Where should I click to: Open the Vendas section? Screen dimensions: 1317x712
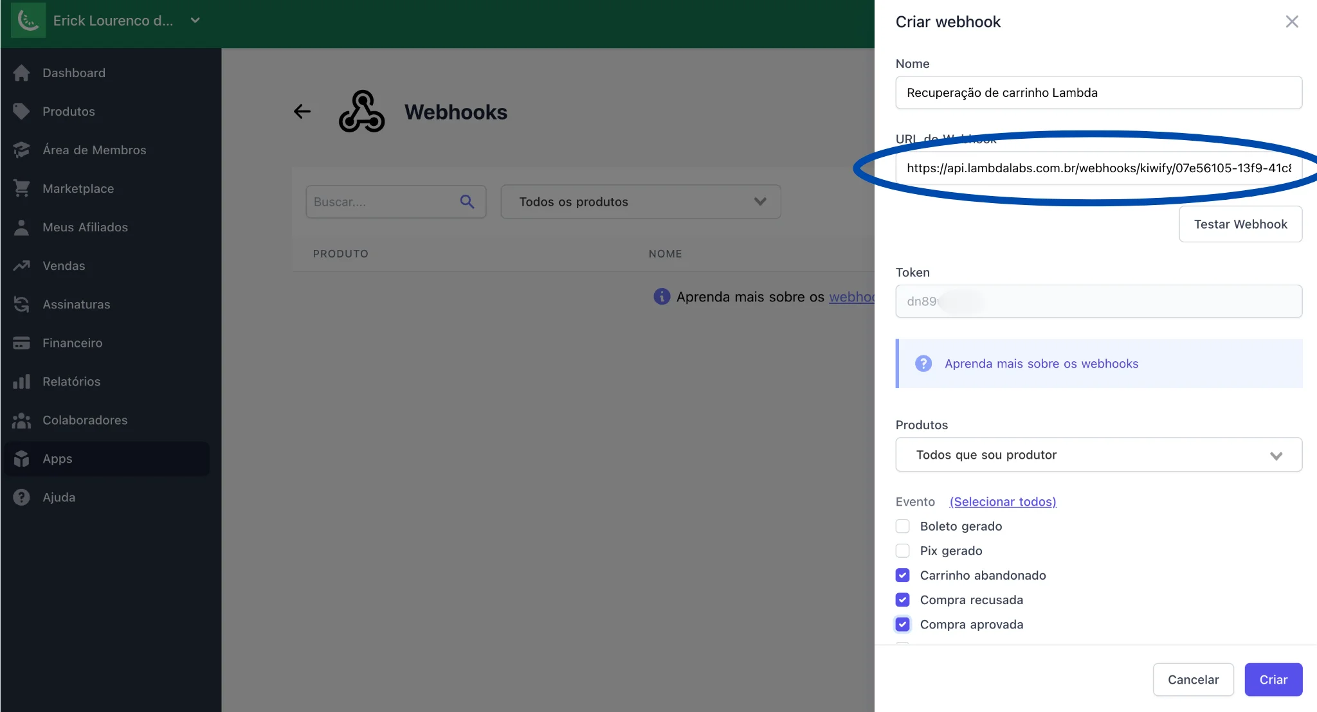click(x=64, y=265)
